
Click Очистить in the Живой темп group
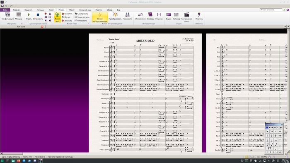67,14
